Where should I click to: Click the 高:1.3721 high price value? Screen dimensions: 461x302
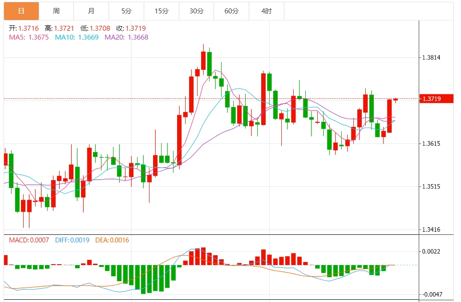click(x=59, y=28)
